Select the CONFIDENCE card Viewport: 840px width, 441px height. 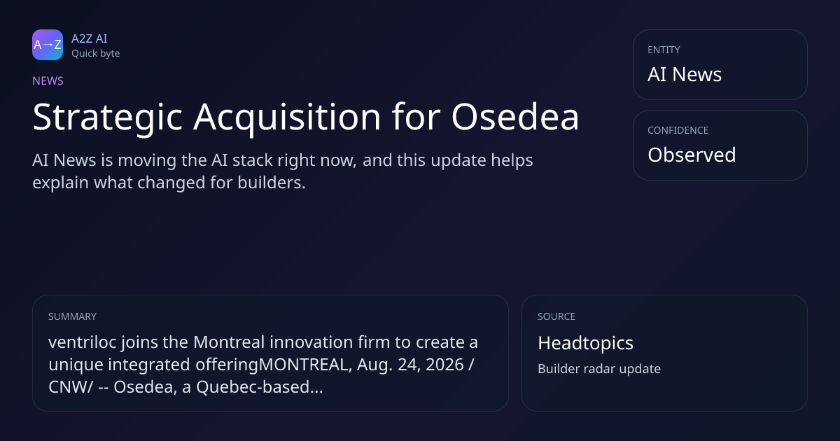click(720, 145)
